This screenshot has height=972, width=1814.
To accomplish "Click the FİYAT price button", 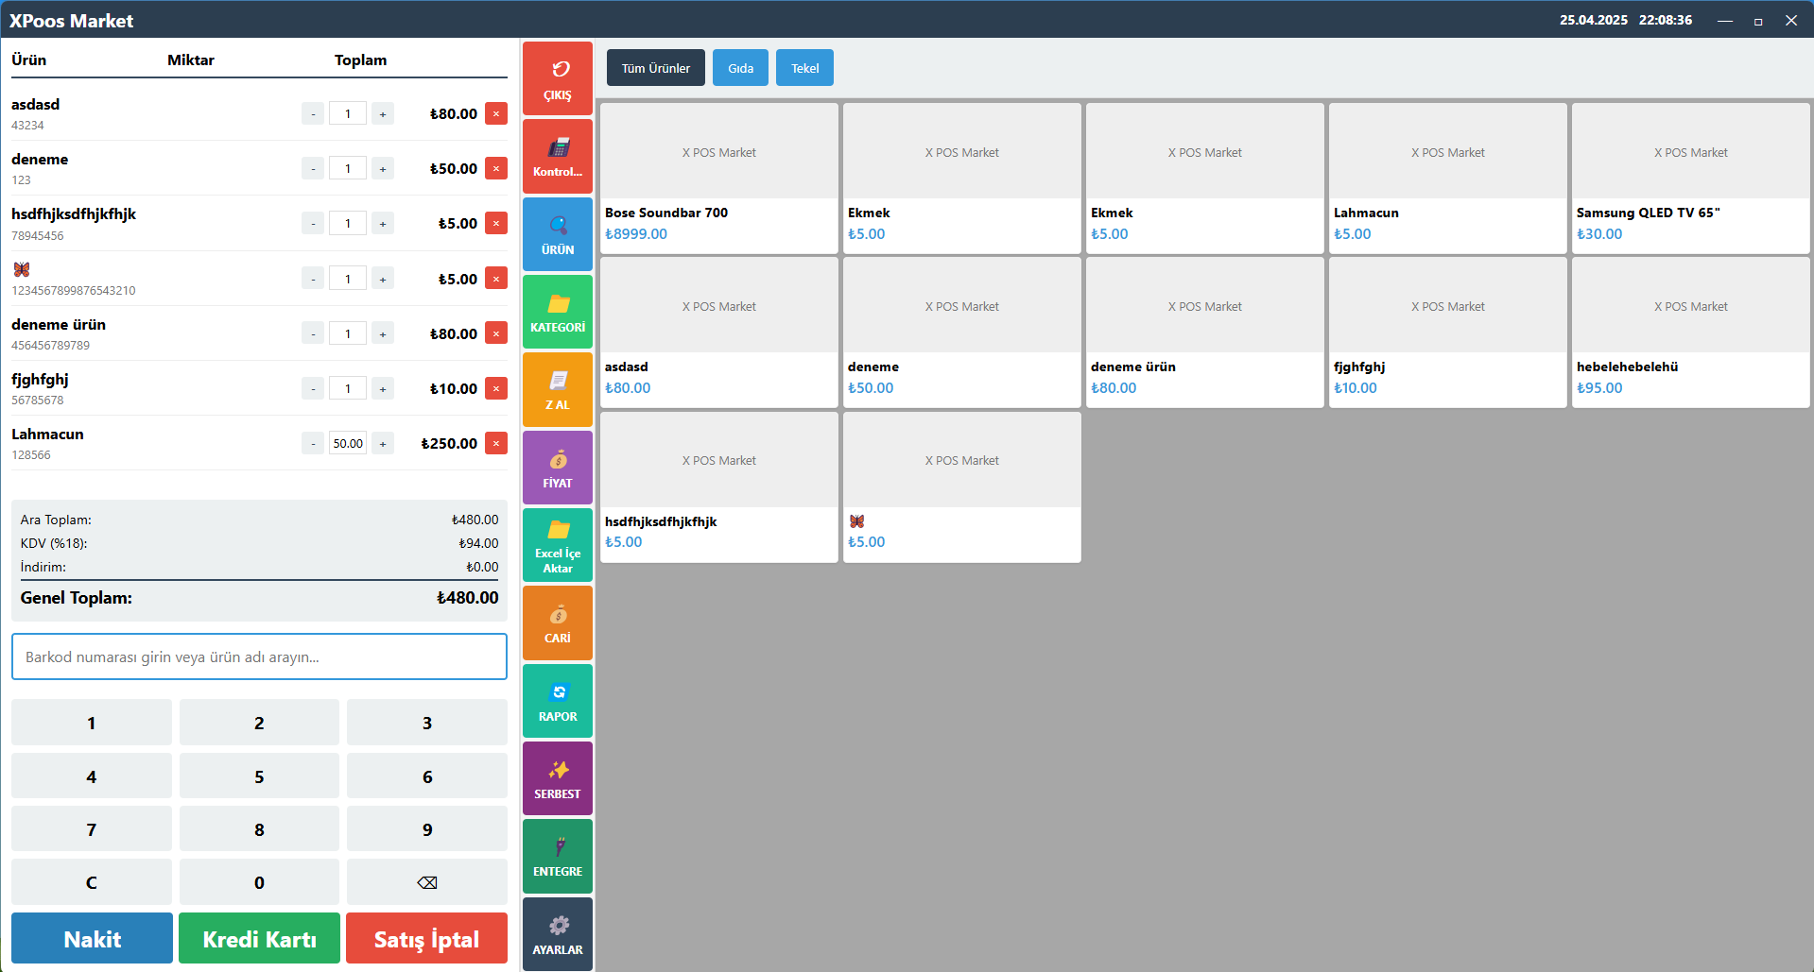I will click(x=558, y=468).
